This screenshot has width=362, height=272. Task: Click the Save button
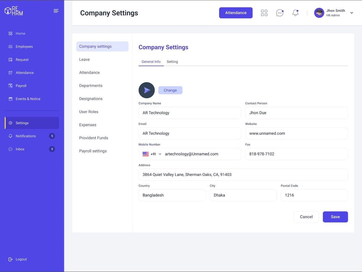point(335,217)
